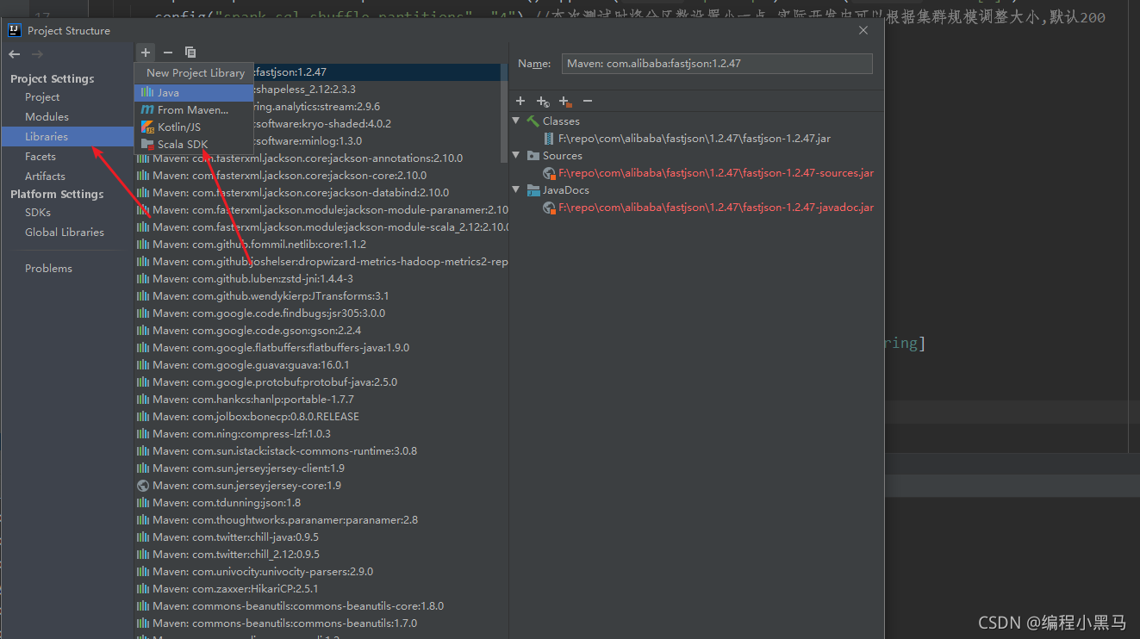Click the Classes hammer icon
Image resolution: width=1140 pixels, height=639 pixels.
click(533, 121)
